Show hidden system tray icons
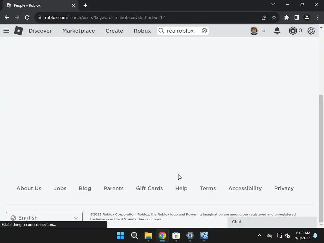Image resolution: width=324 pixels, height=243 pixels. [259, 235]
